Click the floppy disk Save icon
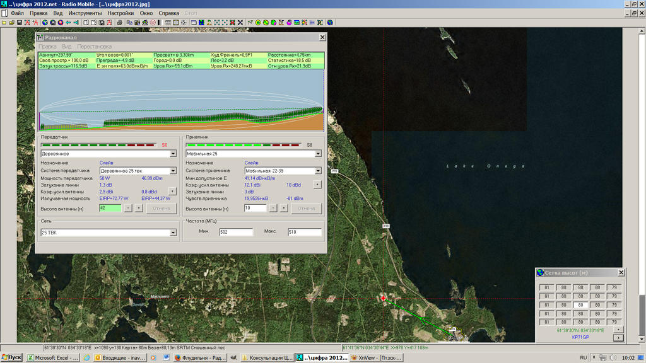The image size is (646, 363). tap(20, 23)
